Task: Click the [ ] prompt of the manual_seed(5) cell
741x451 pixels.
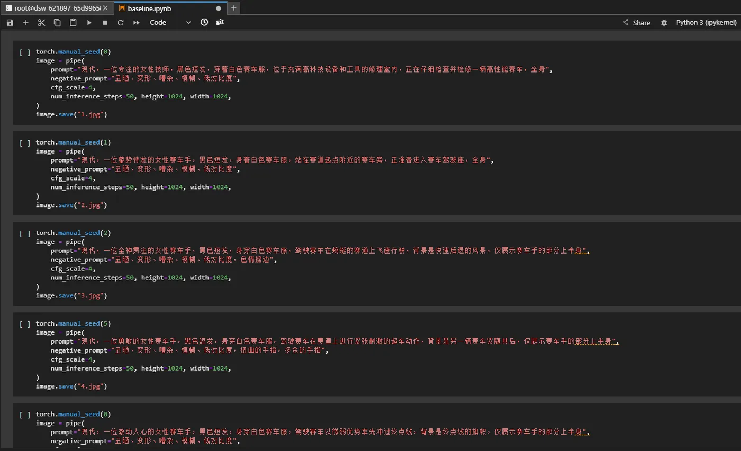Action: tap(24, 324)
